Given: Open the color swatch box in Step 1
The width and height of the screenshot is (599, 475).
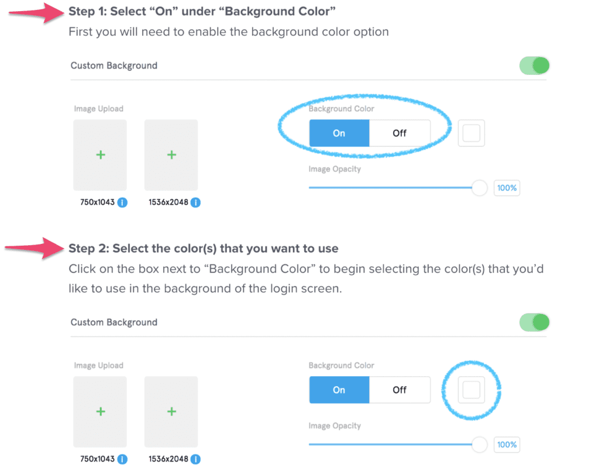Looking at the screenshot, I should [x=471, y=133].
